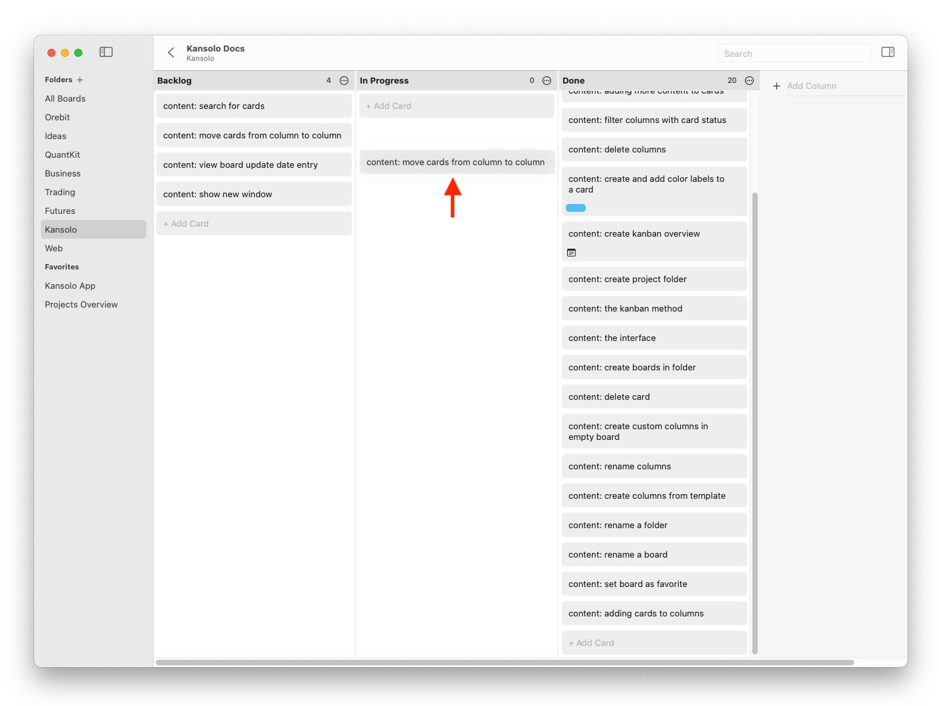Select card 'content: search for cards'

point(254,106)
